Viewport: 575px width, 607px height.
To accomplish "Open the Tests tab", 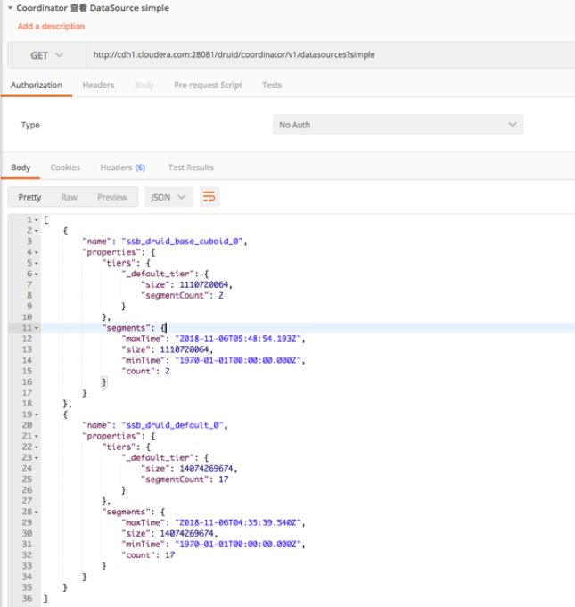I will (x=272, y=86).
